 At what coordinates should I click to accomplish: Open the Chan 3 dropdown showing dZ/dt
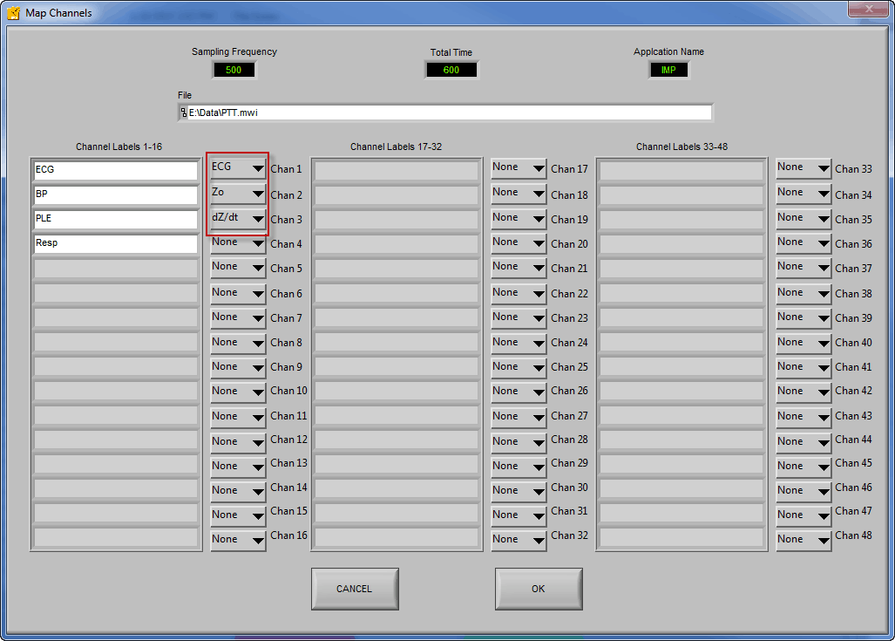(237, 219)
